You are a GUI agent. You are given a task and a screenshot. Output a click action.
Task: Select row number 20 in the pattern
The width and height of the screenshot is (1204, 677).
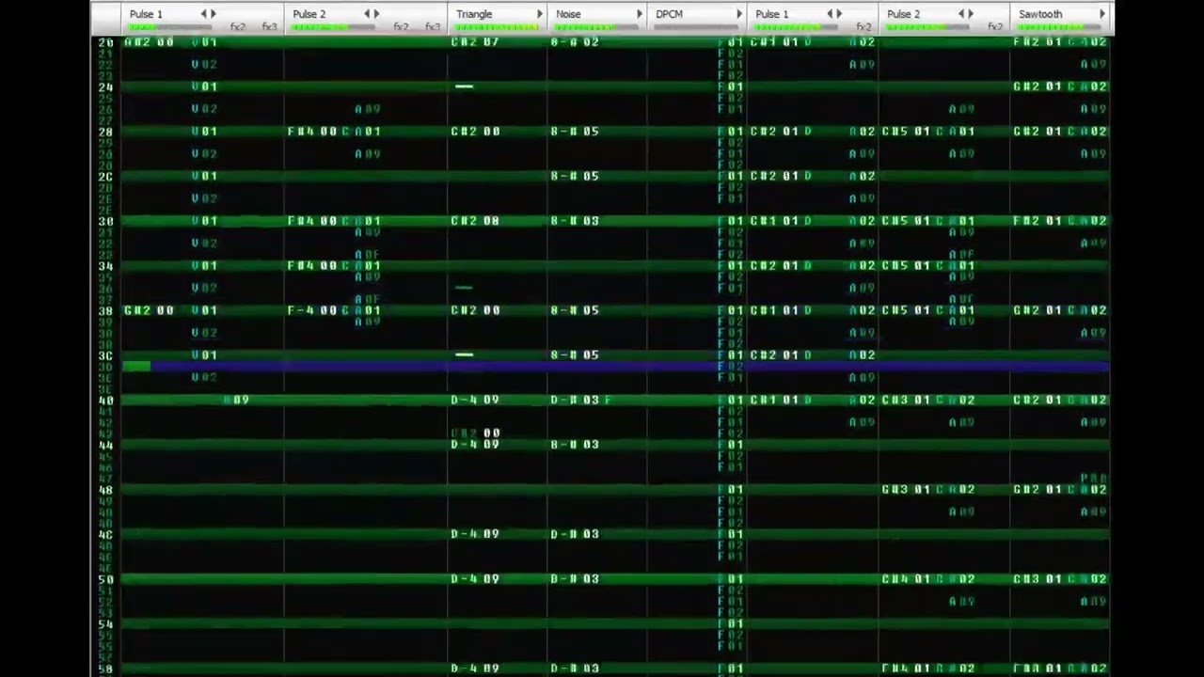(105, 42)
